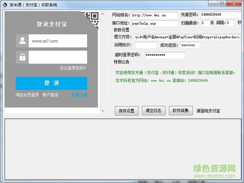Select the 成功返回 success return field
Image resolution: width=244 pixels, height=183 pixels.
coord(190,45)
